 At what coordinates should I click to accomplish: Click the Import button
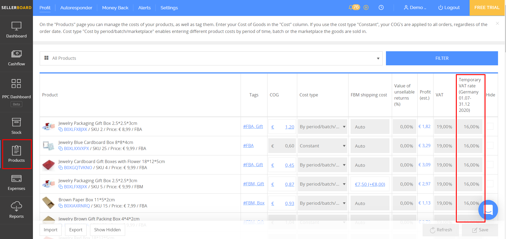point(50,230)
